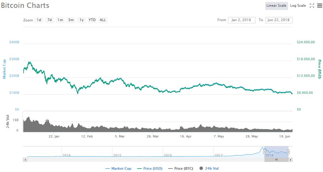Click the 2017 label in navigator
Viewport: 323px width, 172px height.
point(218,155)
